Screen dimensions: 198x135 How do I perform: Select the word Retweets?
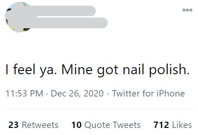click(x=40, y=125)
